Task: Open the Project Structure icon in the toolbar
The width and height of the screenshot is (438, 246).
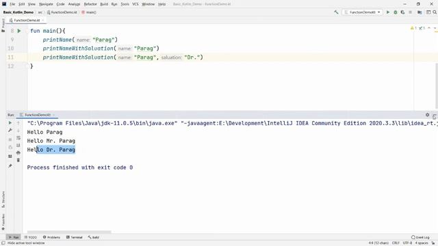Action: 420,12
